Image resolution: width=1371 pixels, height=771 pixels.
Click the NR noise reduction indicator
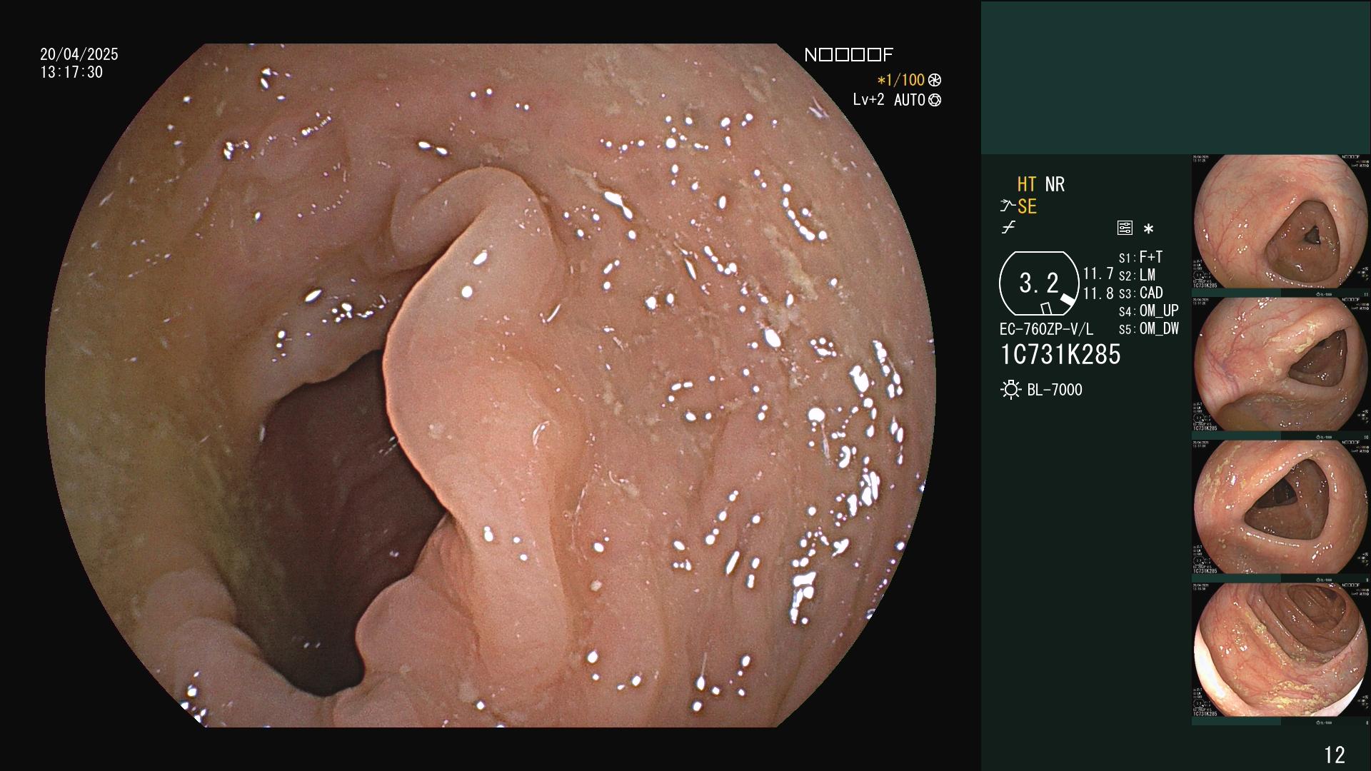pyautogui.click(x=1055, y=185)
